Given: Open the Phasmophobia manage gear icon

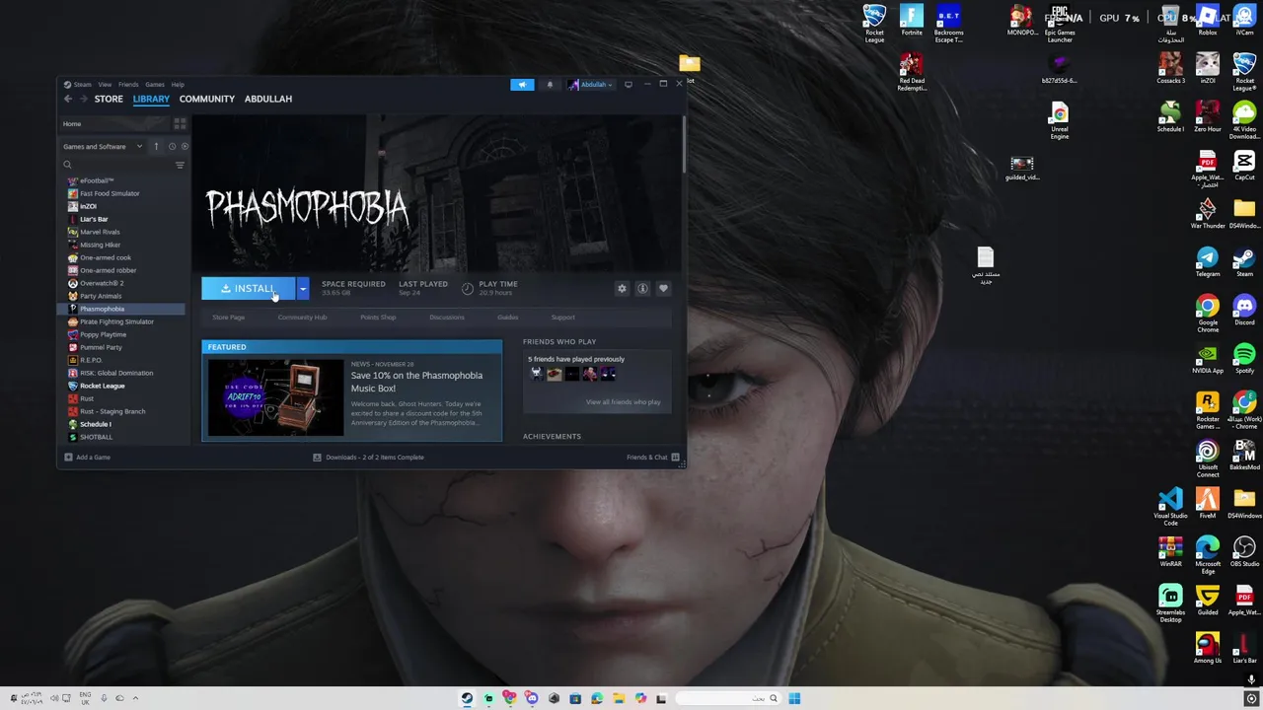Looking at the screenshot, I should coord(622,288).
